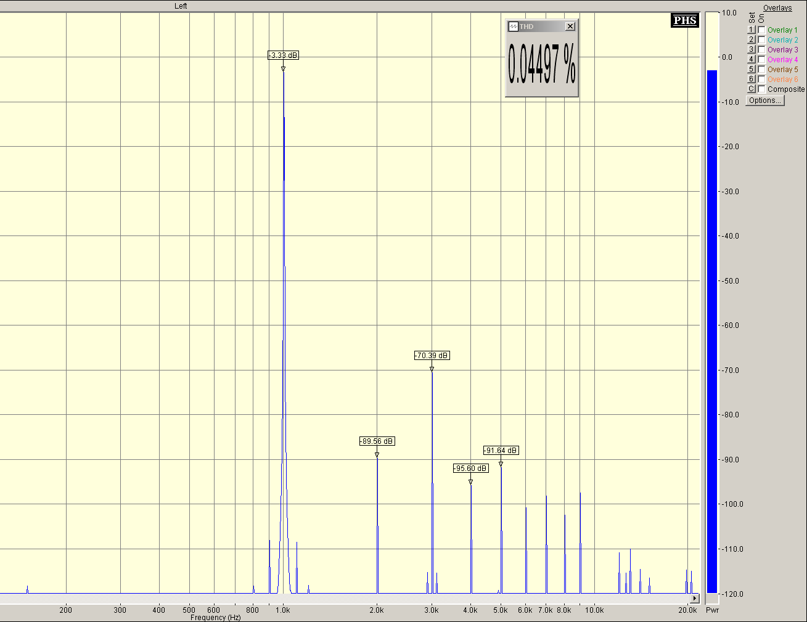The image size is (807, 622).
Task: Select the -70.39 dB peak marker label
Action: click(x=432, y=356)
